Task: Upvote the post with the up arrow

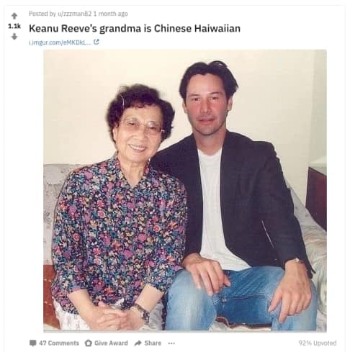Action: pyautogui.click(x=14, y=16)
